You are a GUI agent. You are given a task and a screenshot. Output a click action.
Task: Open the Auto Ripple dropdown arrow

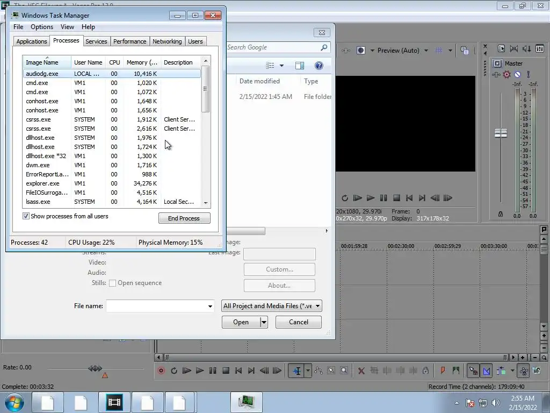512,371
